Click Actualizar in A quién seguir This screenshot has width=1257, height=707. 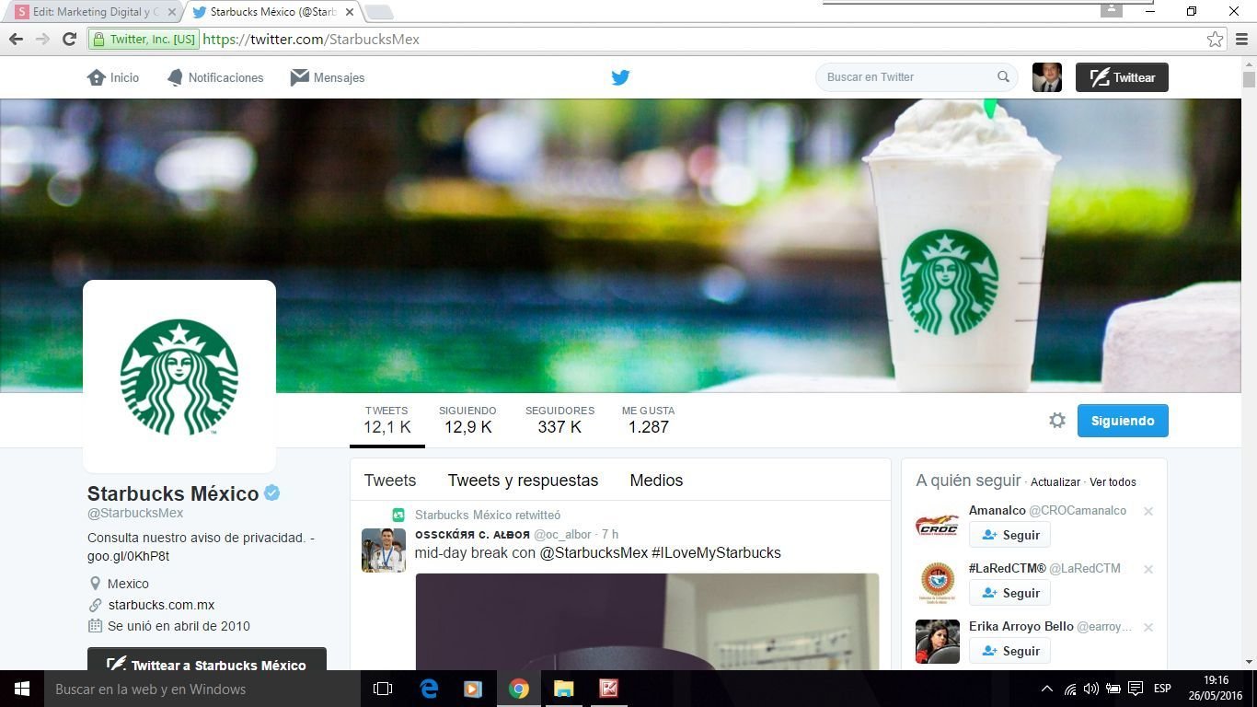point(1055,481)
